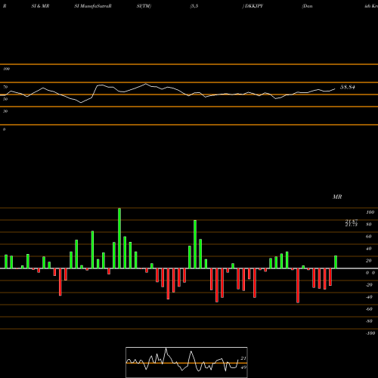Click the 20 label on MR axis
Image resolution: width=378 pixels, height=378 pixels.
click(x=369, y=261)
